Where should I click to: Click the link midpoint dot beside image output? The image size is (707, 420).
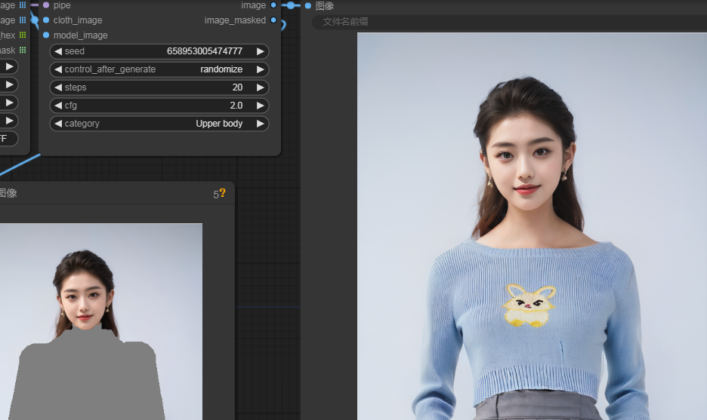click(x=291, y=5)
